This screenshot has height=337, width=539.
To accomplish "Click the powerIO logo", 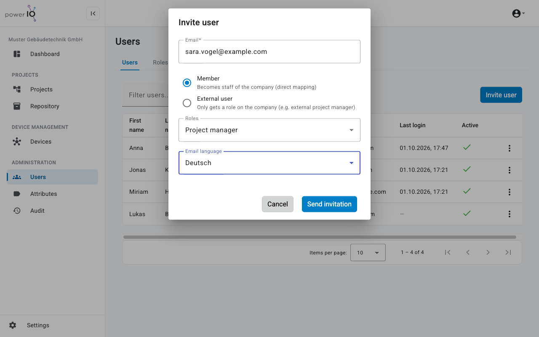I will [x=21, y=13].
